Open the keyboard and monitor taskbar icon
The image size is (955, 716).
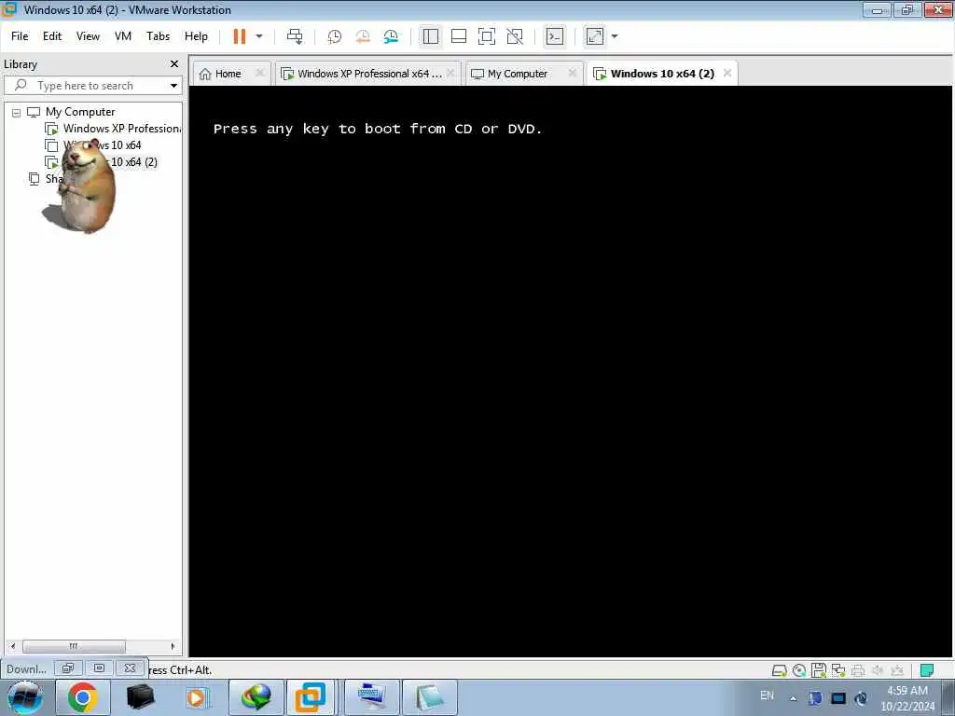pyautogui.click(x=372, y=697)
